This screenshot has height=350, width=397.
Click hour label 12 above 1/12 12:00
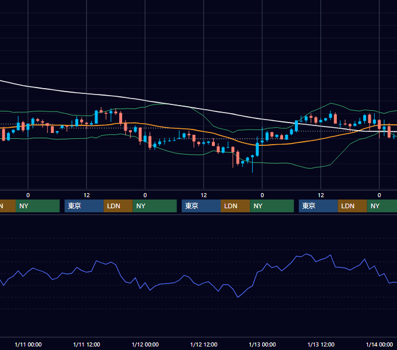tap(204, 195)
